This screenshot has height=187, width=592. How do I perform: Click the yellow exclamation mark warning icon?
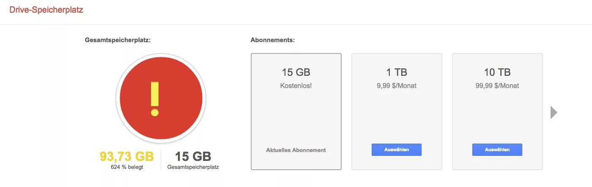point(155,99)
